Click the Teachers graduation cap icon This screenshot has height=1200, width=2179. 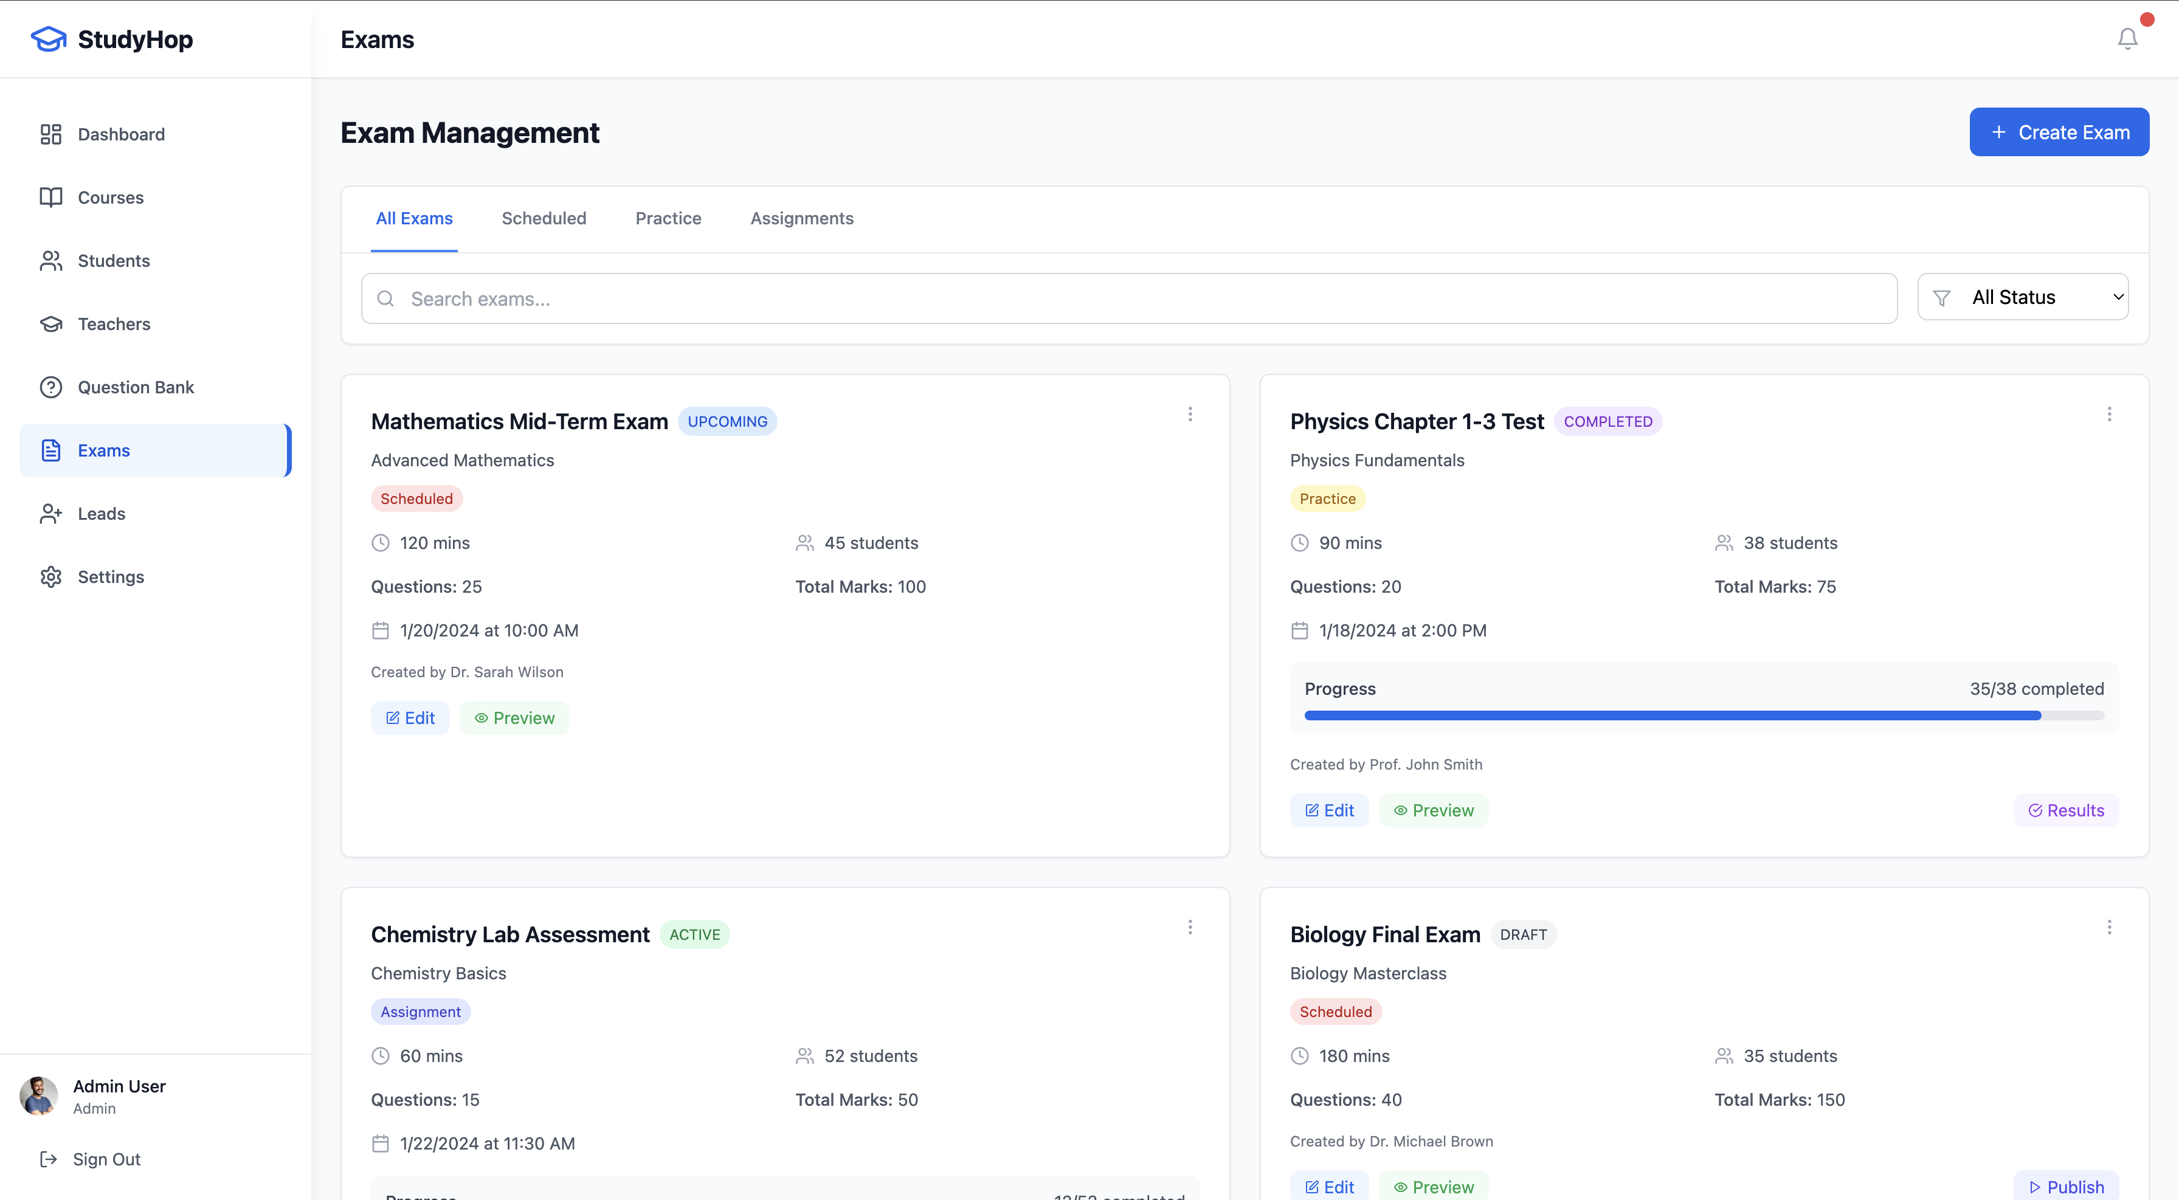pyautogui.click(x=50, y=324)
